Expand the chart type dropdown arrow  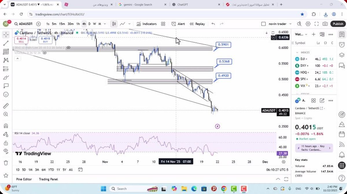[129, 24]
